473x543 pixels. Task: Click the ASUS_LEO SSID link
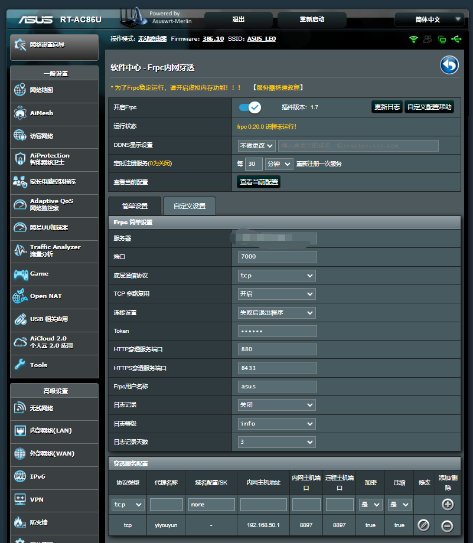pos(261,39)
